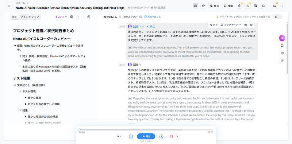Screen dimensions: 292x144
Task: Open the pink AI assistant sparkle button
Action: (282, 38)
